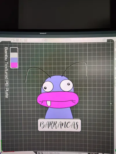Click the model's left eye
Image resolution: width=116 pixels, height=154 pixels.
(48, 86)
